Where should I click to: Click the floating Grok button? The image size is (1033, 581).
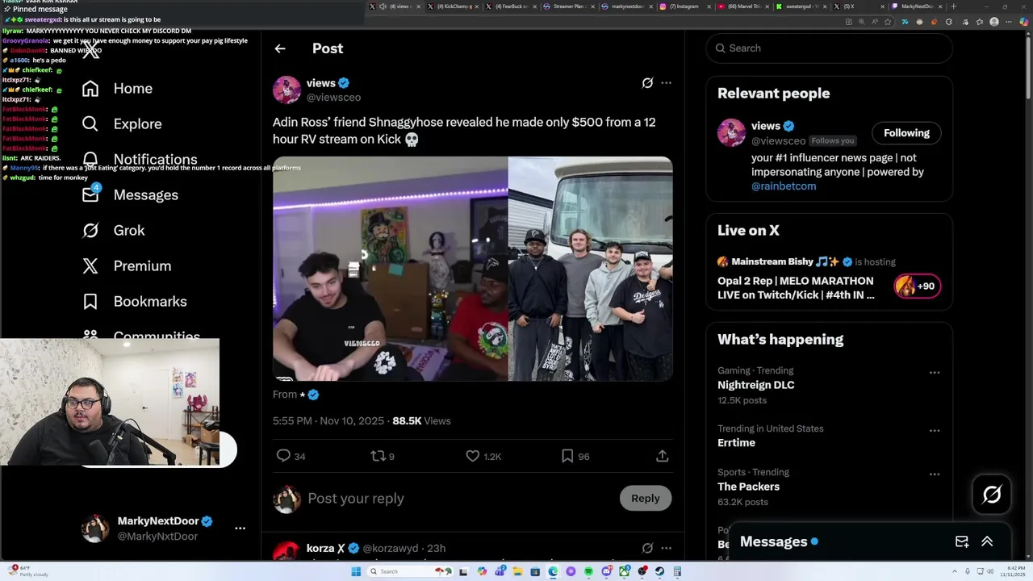(992, 495)
